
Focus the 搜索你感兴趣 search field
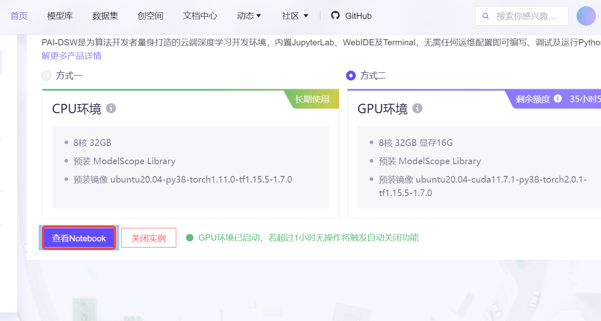point(521,16)
